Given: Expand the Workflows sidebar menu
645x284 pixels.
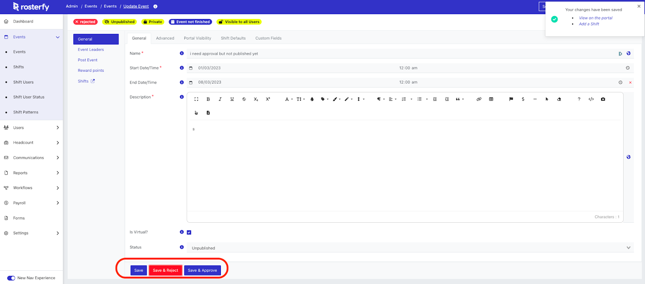Looking at the screenshot, I should coord(58,188).
